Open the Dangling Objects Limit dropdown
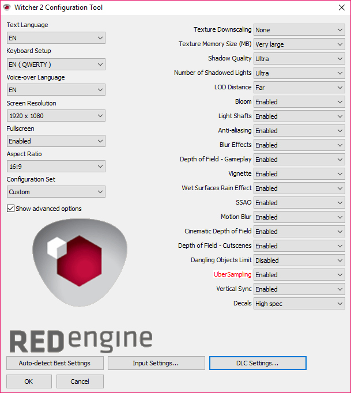This screenshot has height=393, width=351. [299, 260]
